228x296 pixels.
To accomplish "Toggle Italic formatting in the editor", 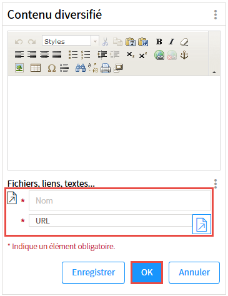I will pyautogui.click(x=172, y=42).
